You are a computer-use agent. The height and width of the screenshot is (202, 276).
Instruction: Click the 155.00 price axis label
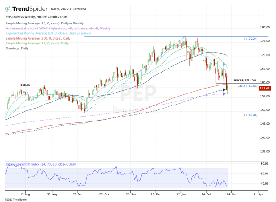[265, 96]
